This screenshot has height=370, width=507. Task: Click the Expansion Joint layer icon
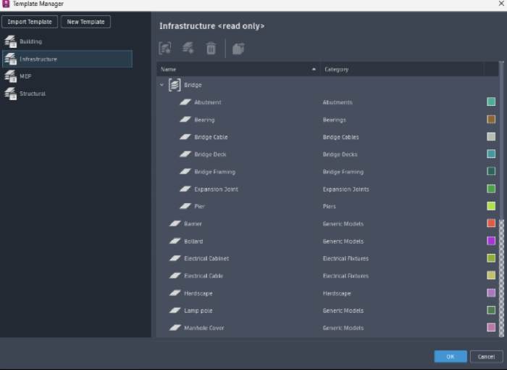tap(185, 189)
